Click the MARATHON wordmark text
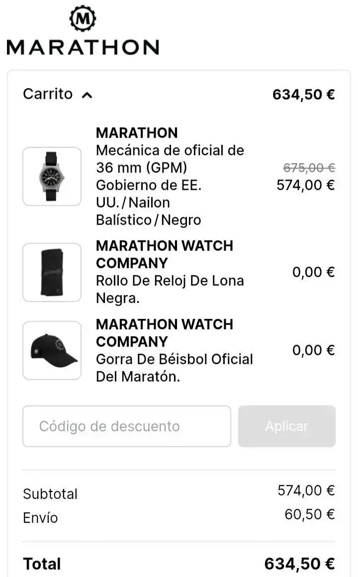Image resolution: width=358 pixels, height=577 pixels. click(x=83, y=47)
